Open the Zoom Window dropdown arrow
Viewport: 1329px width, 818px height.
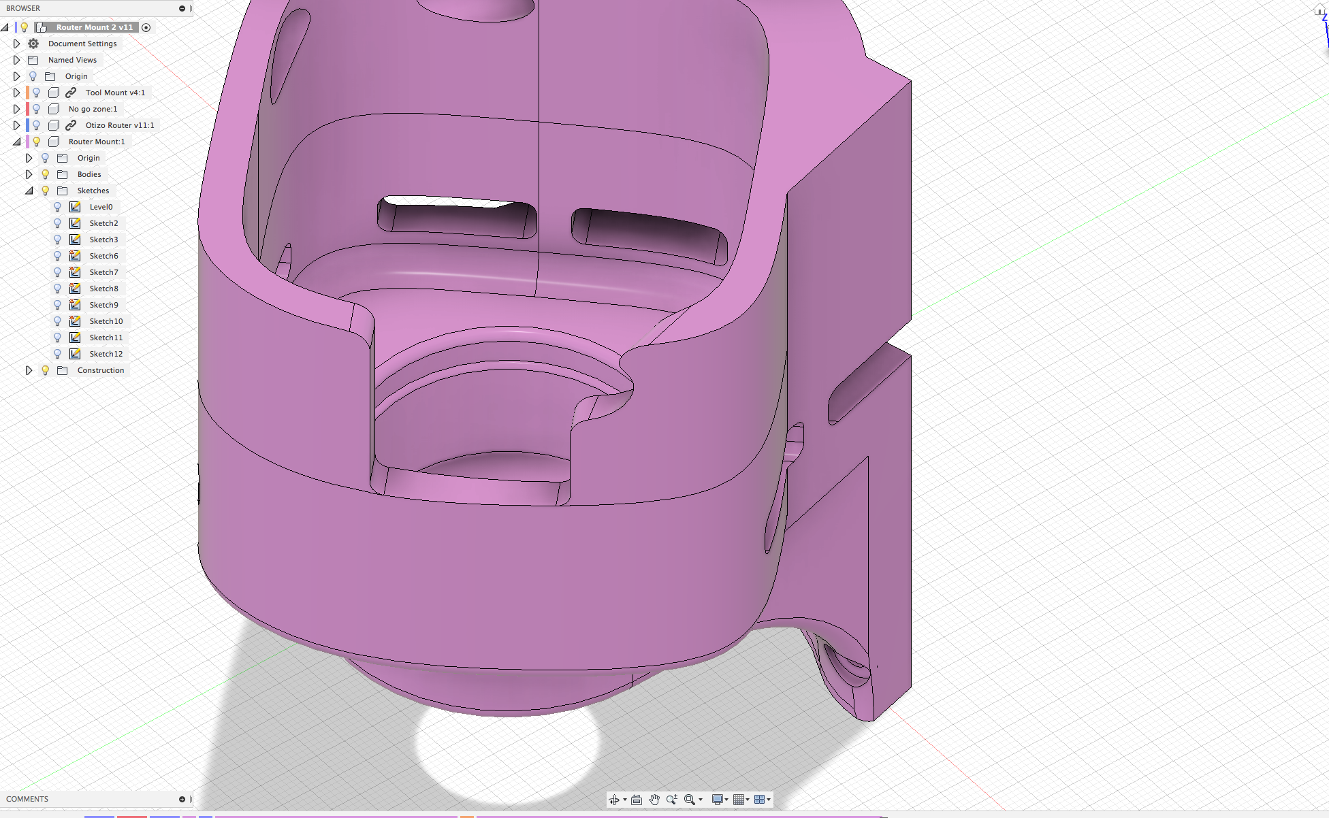701,800
